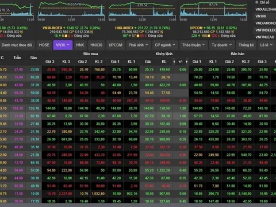Click floor price 23.95
Screen dimensions: 276x207
34,70
